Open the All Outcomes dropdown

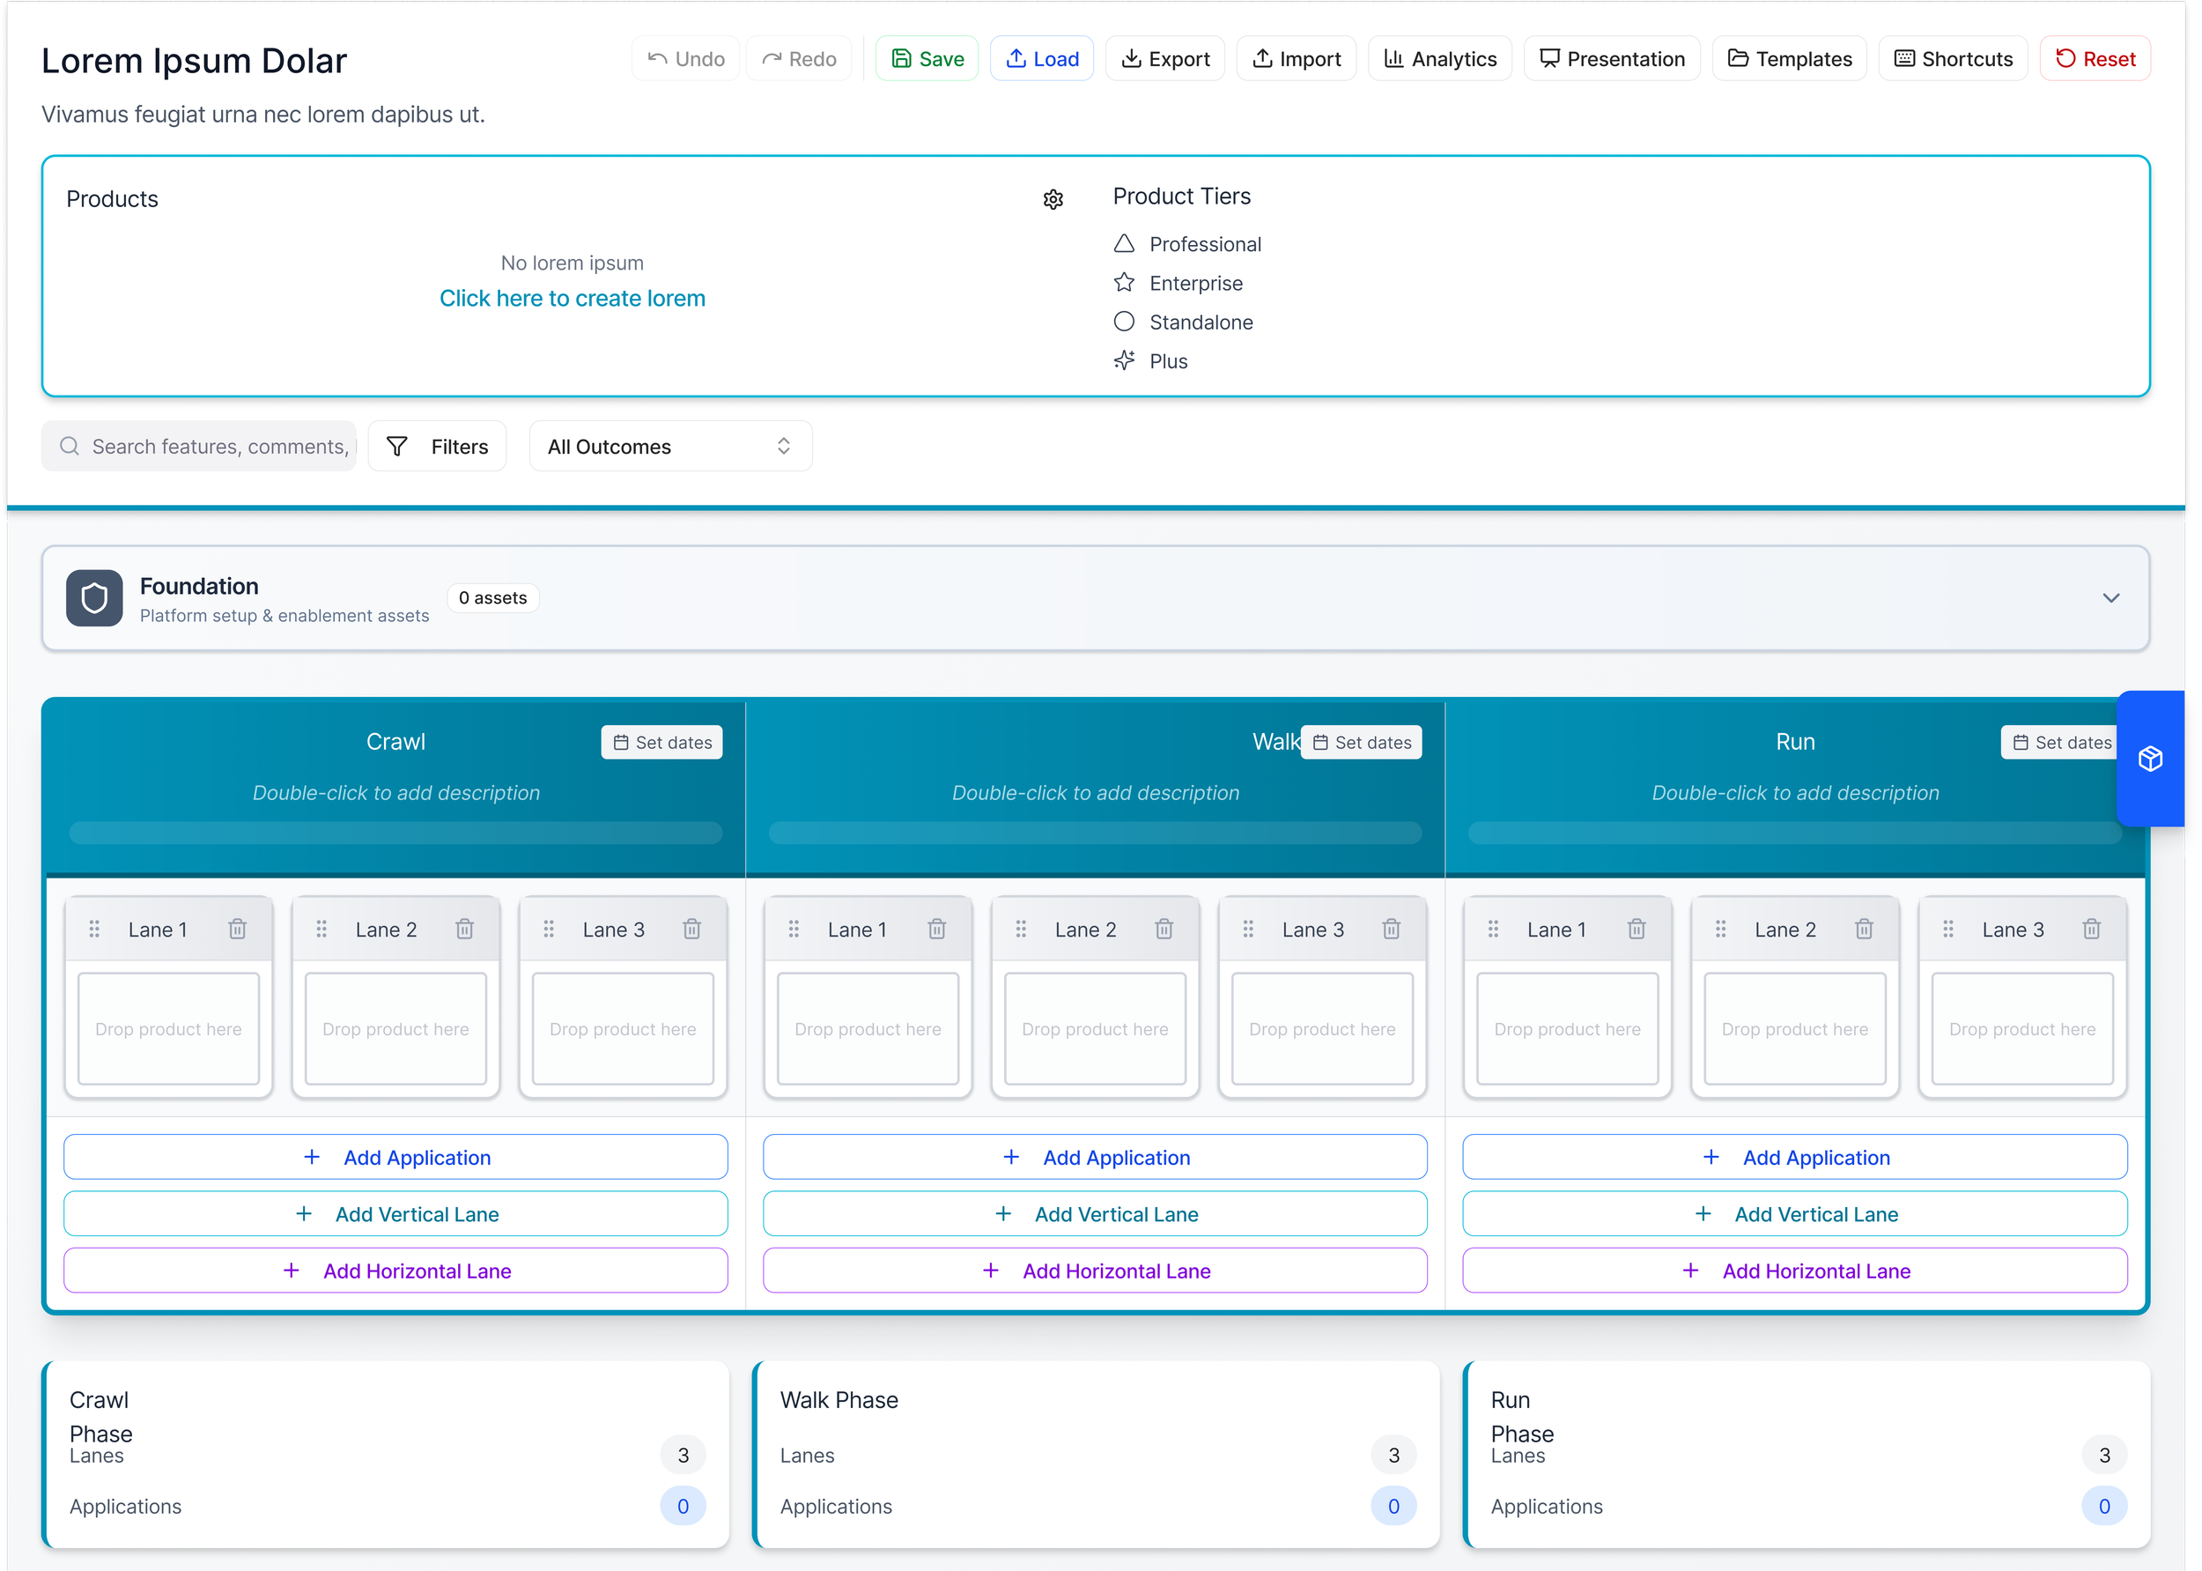click(x=670, y=447)
